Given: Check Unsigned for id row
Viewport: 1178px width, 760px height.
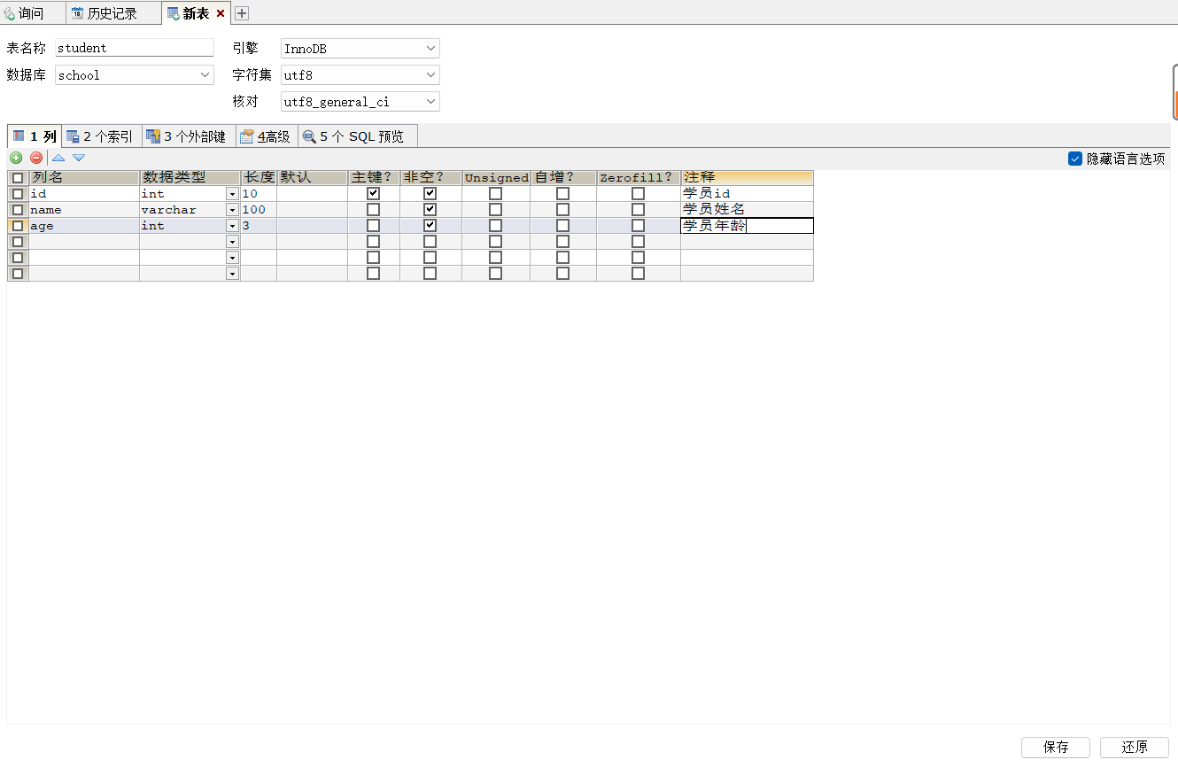Looking at the screenshot, I should pyautogui.click(x=495, y=193).
